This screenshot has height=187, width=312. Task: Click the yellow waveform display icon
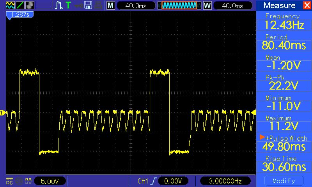click(10, 5)
